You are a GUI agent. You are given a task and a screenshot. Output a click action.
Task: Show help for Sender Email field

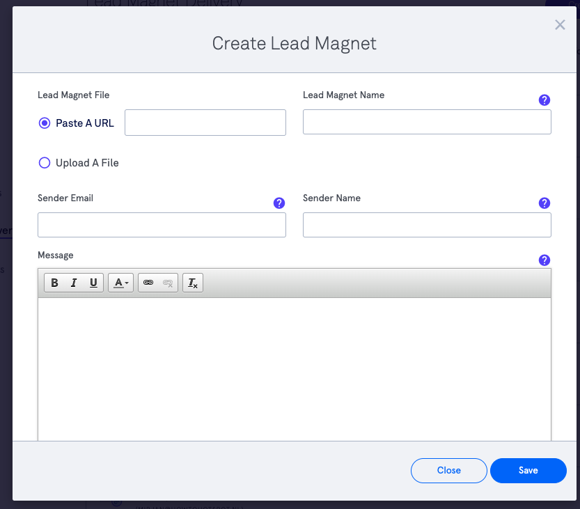279,203
